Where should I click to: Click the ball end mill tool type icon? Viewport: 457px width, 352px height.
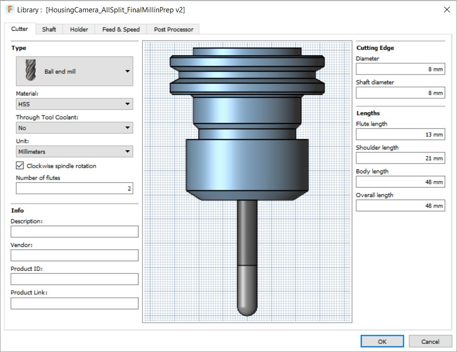[30, 70]
